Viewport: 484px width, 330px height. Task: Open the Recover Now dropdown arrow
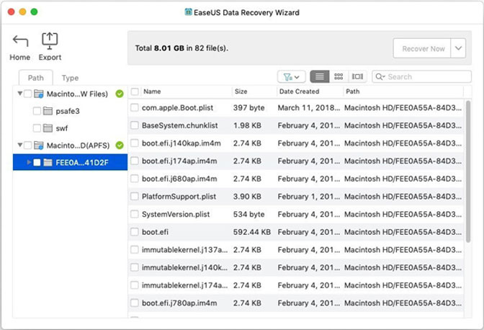tap(458, 48)
